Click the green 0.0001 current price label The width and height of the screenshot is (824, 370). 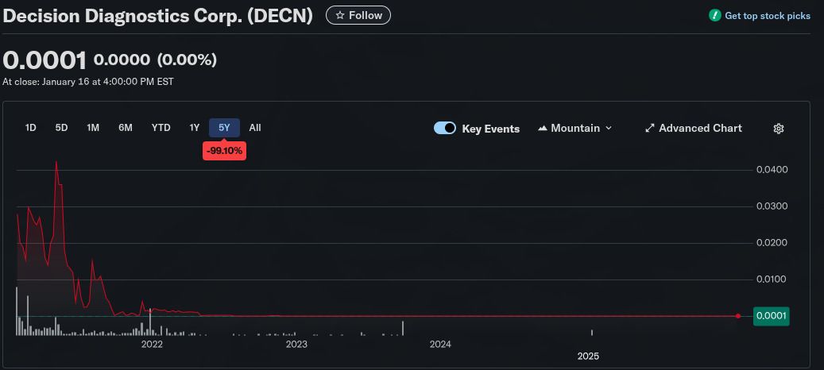771,316
